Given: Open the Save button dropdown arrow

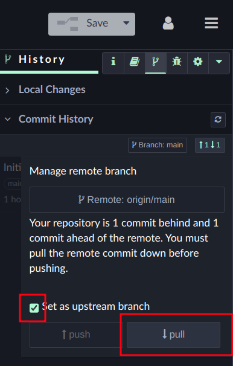Looking at the screenshot, I should click(x=126, y=23).
